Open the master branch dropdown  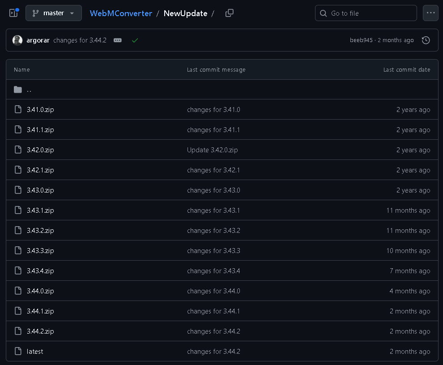pos(54,13)
